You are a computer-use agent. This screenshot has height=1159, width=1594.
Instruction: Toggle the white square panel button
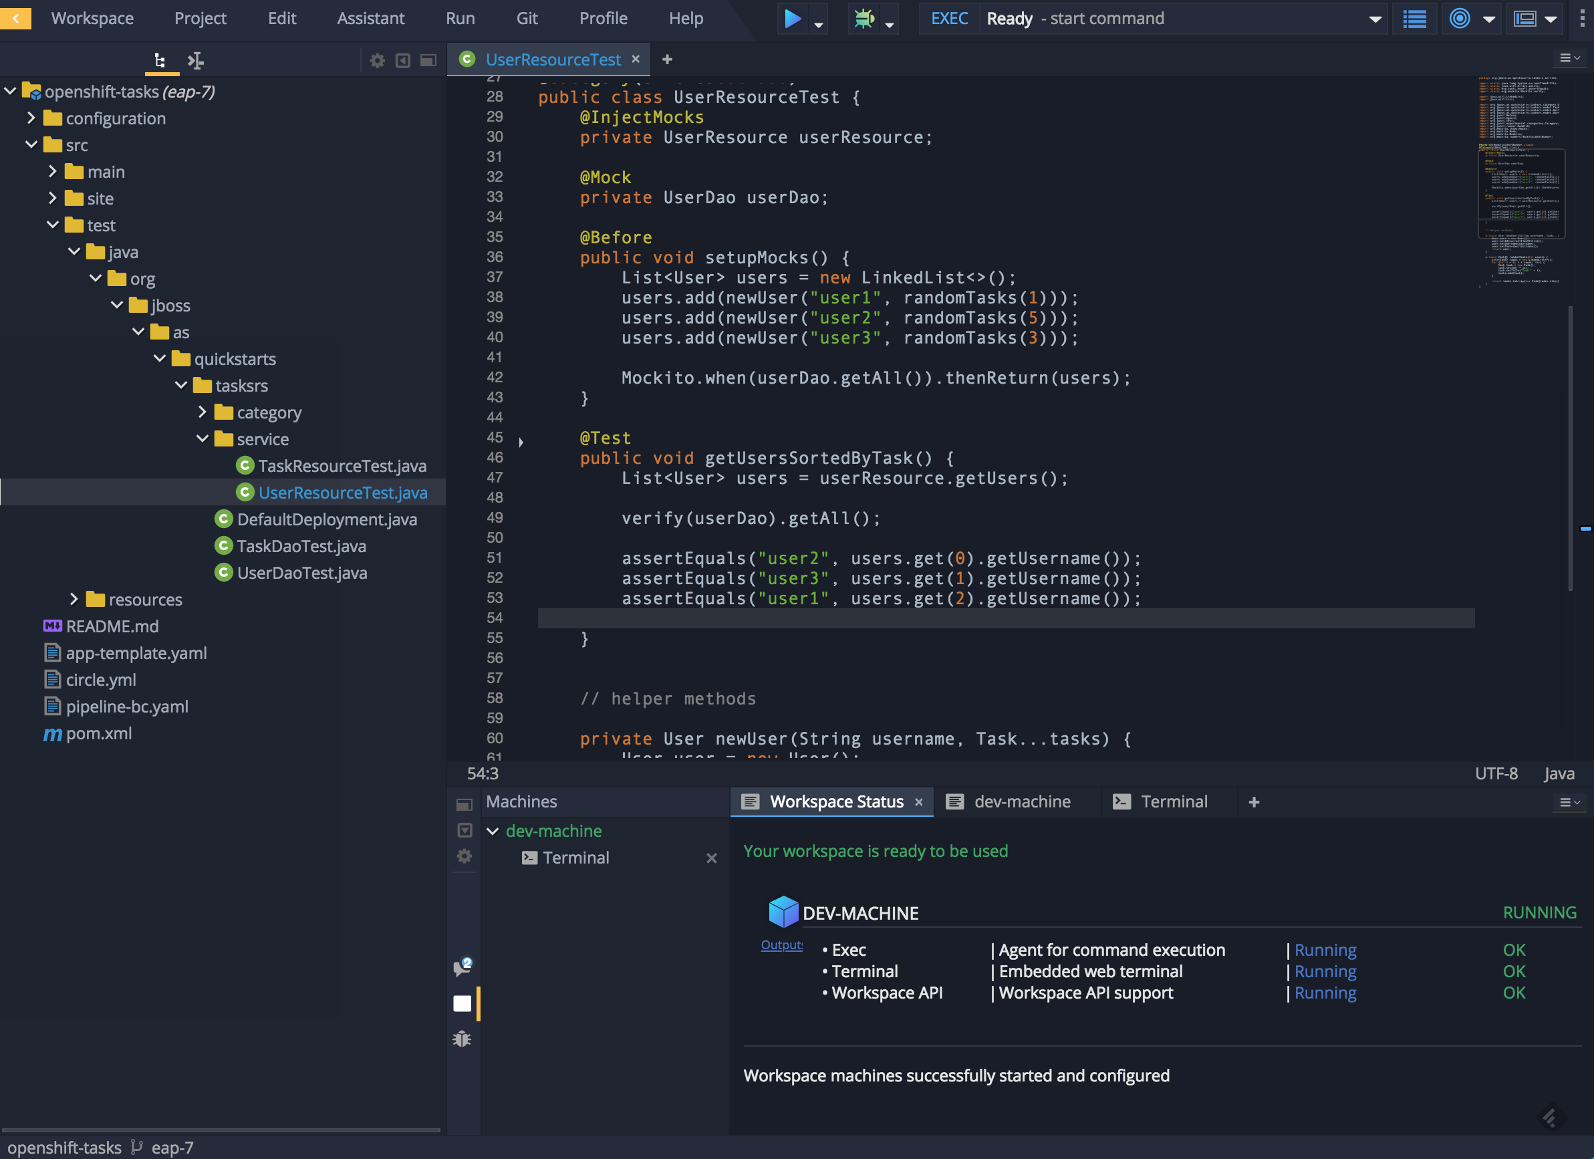[462, 1003]
